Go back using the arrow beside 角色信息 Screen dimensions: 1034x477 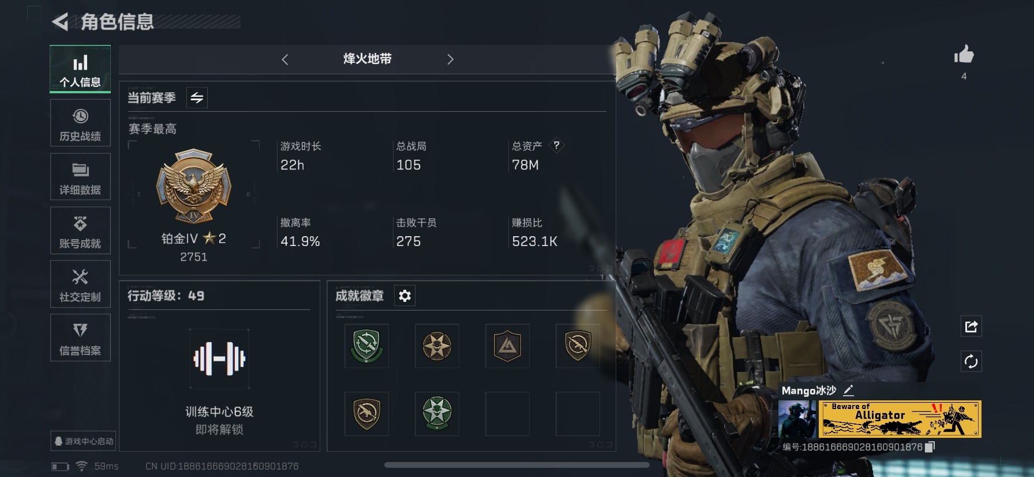(60, 22)
